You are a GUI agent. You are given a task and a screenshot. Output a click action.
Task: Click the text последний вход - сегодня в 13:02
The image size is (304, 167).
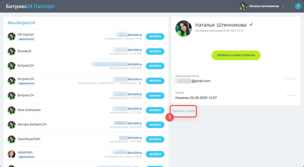pos(123,39)
